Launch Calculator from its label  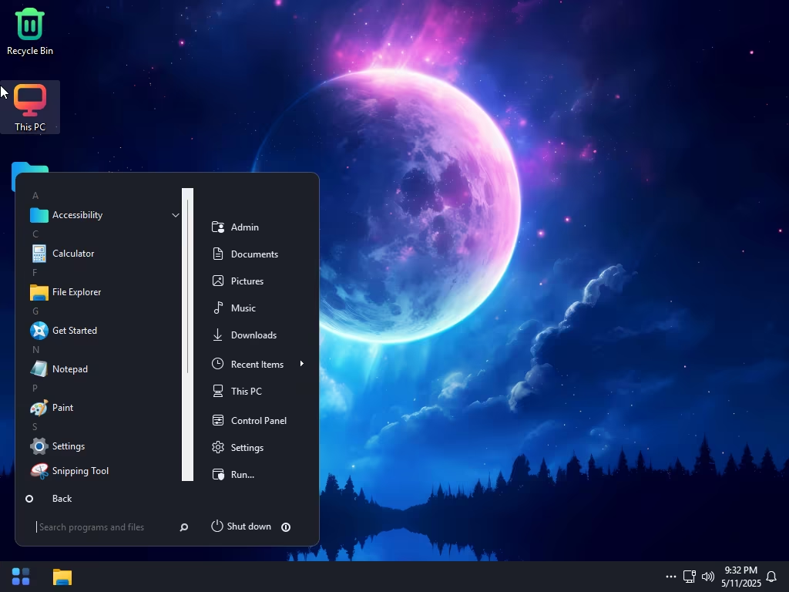click(73, 253)
